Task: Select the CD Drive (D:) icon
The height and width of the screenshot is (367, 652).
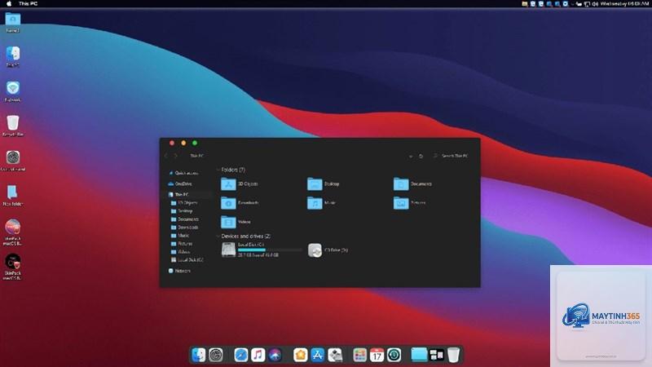Action: (315, 250)
